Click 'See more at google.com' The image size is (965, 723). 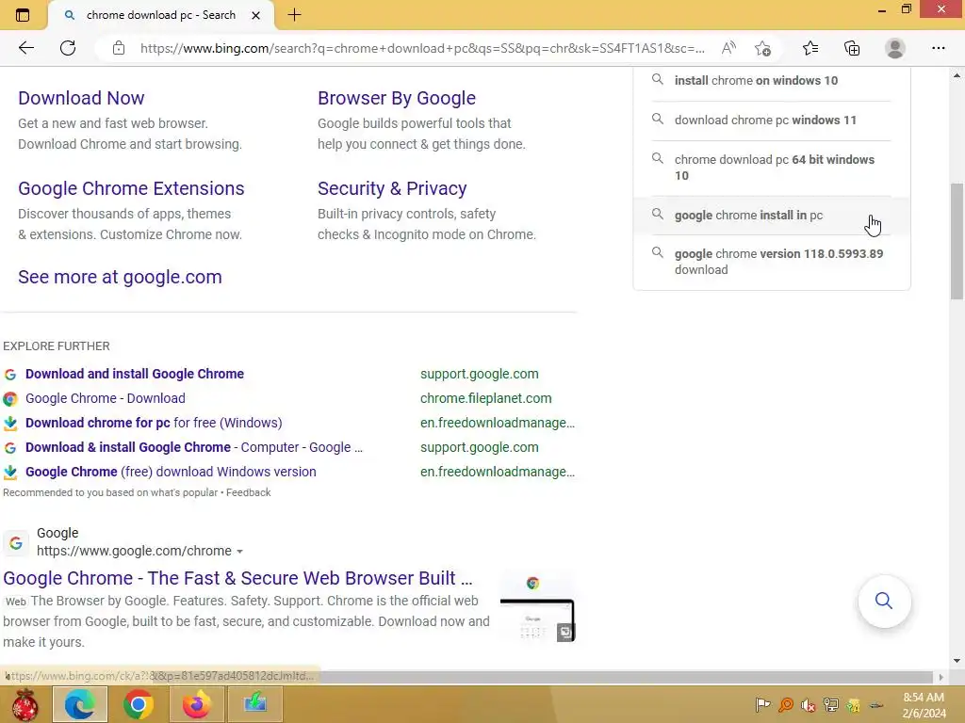click(120, 277)
